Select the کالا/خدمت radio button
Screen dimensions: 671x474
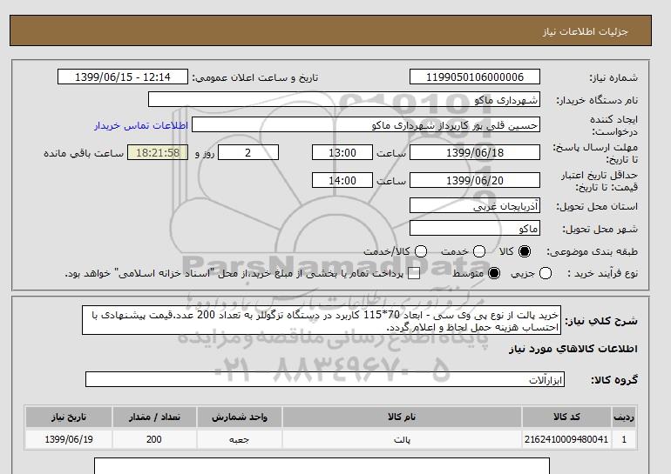point(421,251)
